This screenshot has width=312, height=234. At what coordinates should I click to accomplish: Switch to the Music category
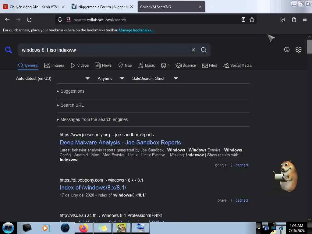tap(147, 66)
